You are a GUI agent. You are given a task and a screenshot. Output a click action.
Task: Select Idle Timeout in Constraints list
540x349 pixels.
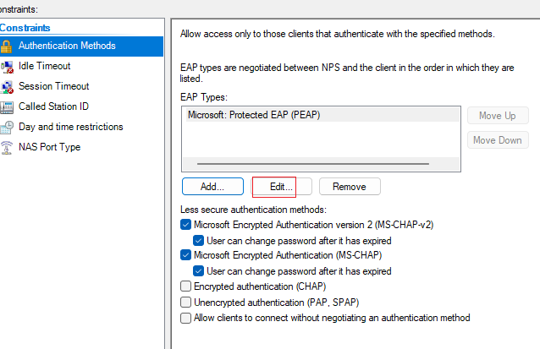click(44, 66)
